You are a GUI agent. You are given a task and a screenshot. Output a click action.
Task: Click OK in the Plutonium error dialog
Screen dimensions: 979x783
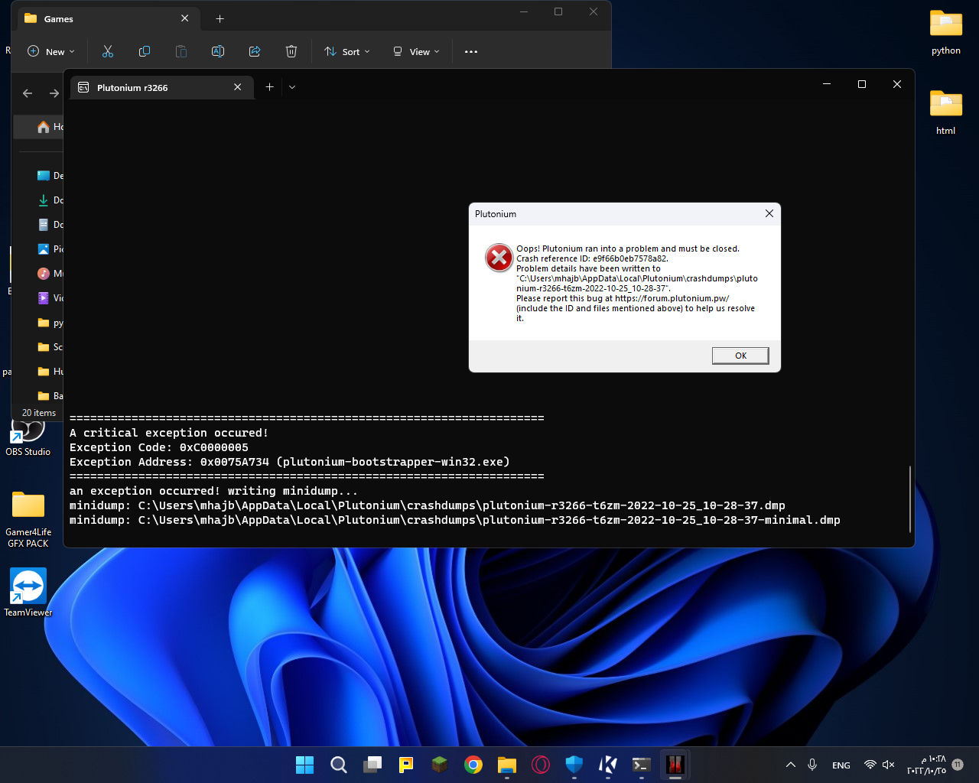[x=740, y=356]
